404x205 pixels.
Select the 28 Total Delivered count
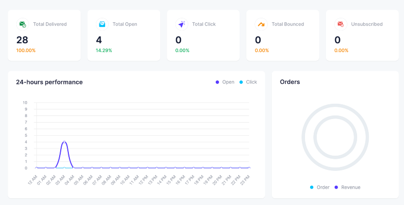point(22,40)
